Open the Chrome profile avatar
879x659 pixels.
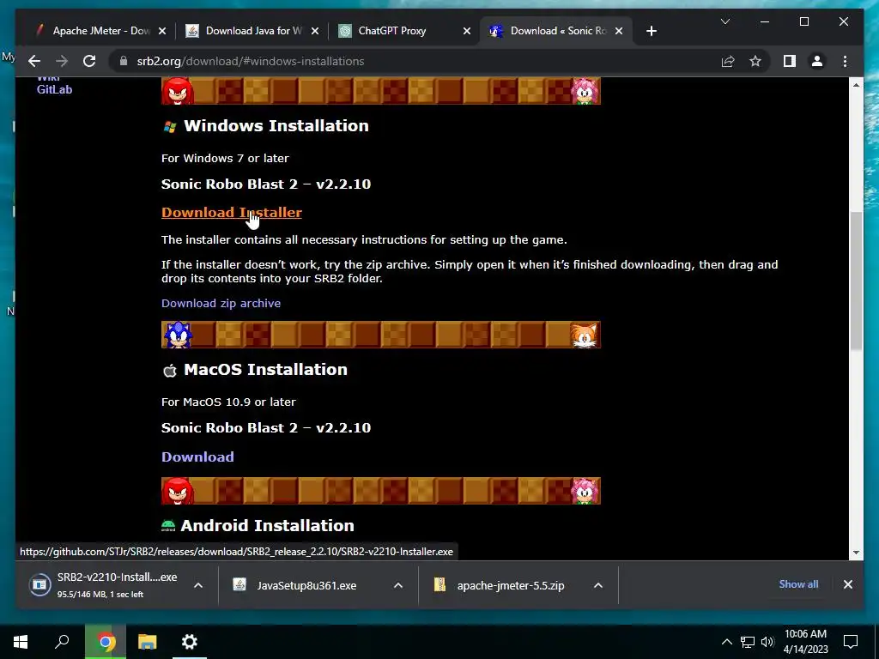coord(817,61)
